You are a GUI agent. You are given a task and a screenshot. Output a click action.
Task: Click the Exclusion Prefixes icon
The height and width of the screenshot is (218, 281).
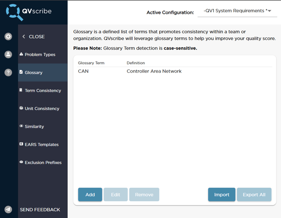(x=21, y=162)
